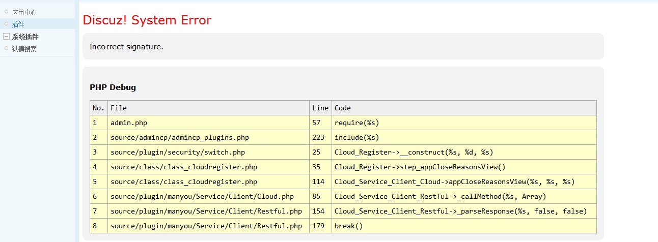
Task: Click the 'File' column header
Action: [119, 108]
